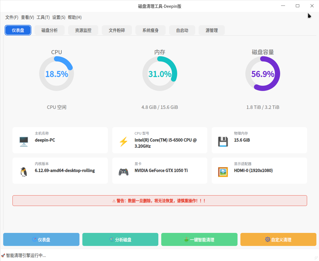Click the computer monitor icon beside 主机名称
The image size is (319, 261).
(23, 142)
